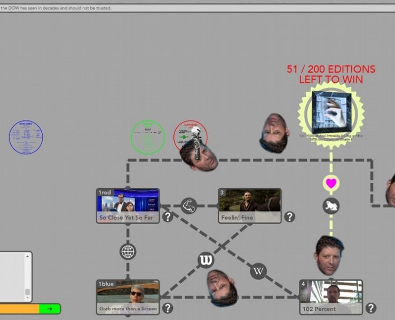Click question mark beside 102 Percent
Image resolution: width=395 pixels, height=320 pixels.
pos(371,308)
